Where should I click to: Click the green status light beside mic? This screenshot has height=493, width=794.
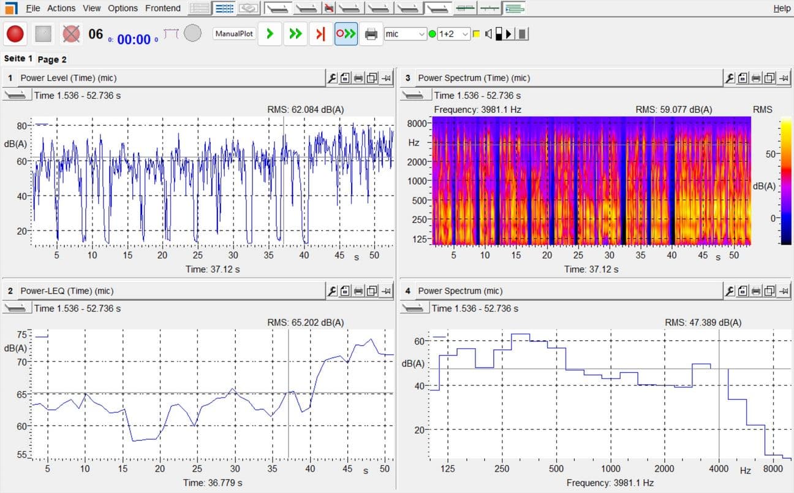[432, 34]
